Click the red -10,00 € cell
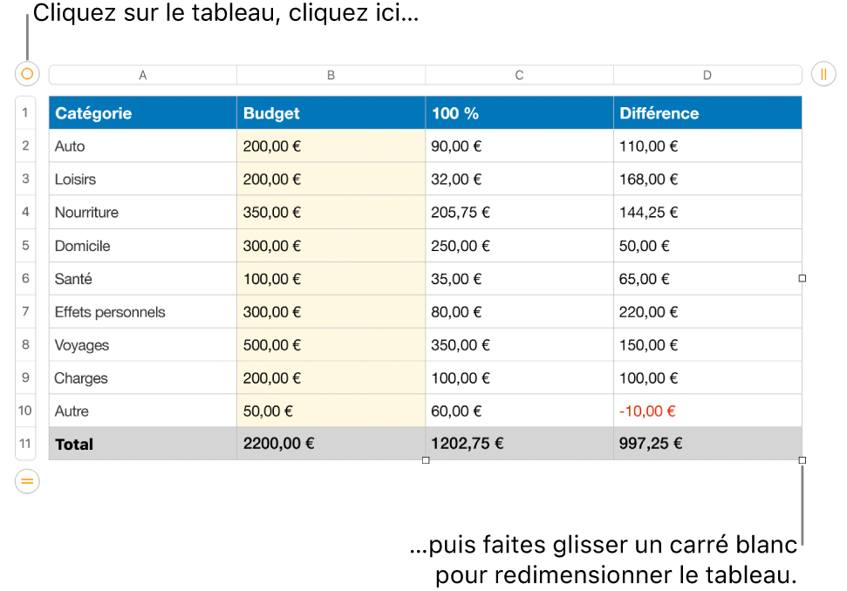Screen dimensions: 847x591 click(x=707, y=411)
